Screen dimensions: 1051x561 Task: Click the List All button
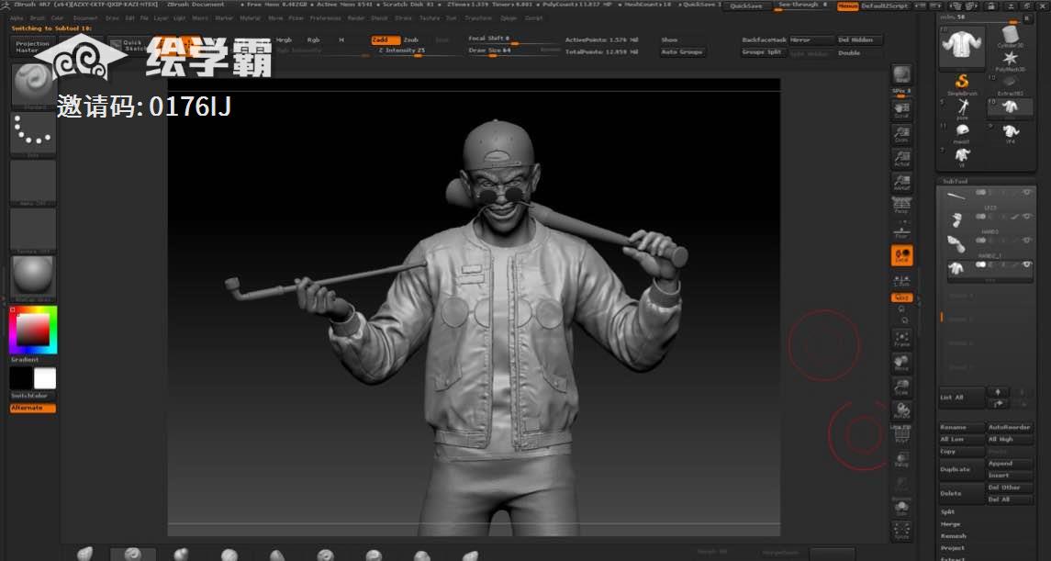962,398
